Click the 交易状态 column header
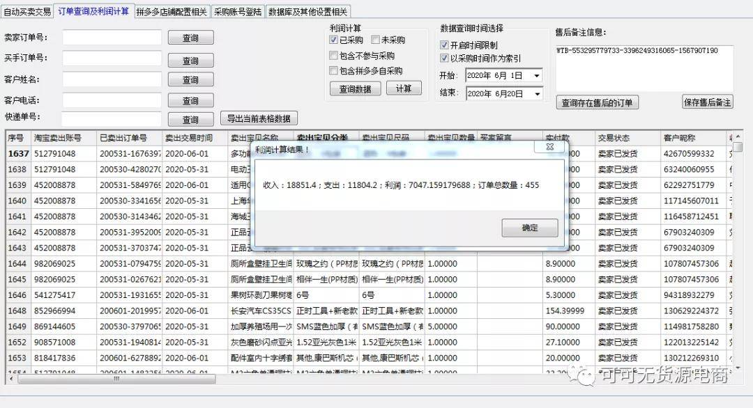The image size is (753, 408). pyautogui.click(x=612, y=138)
